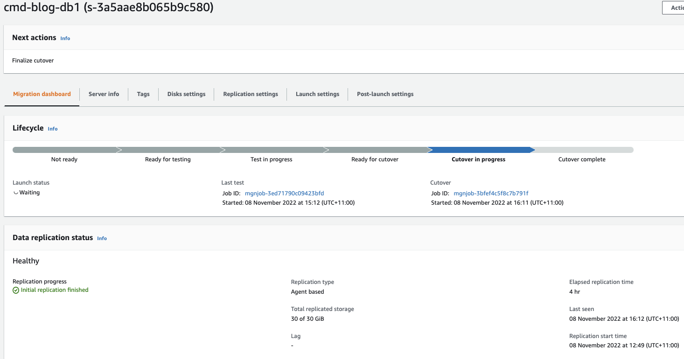
Task: Click the Launch status label
Action: pos(31,183)
